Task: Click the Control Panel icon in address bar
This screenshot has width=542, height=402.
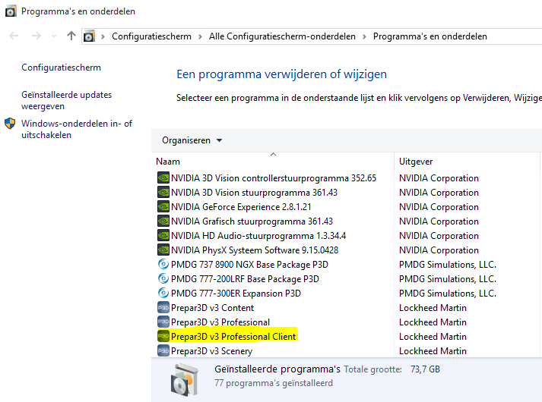Action: [x=89, y=36]
